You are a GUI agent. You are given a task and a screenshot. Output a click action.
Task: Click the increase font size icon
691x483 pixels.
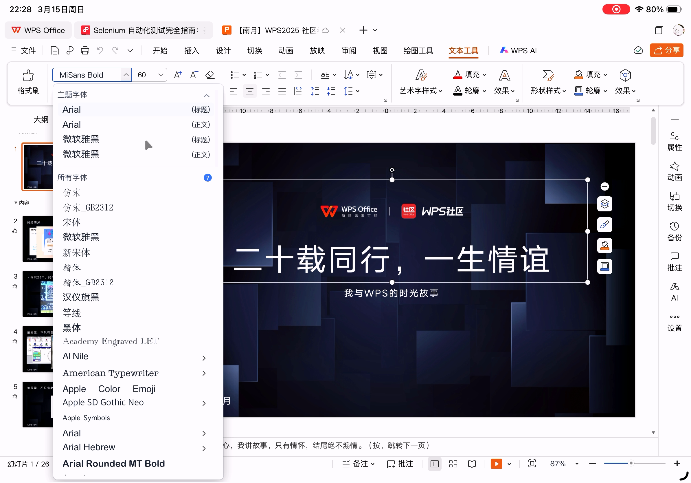click(178, 75)
